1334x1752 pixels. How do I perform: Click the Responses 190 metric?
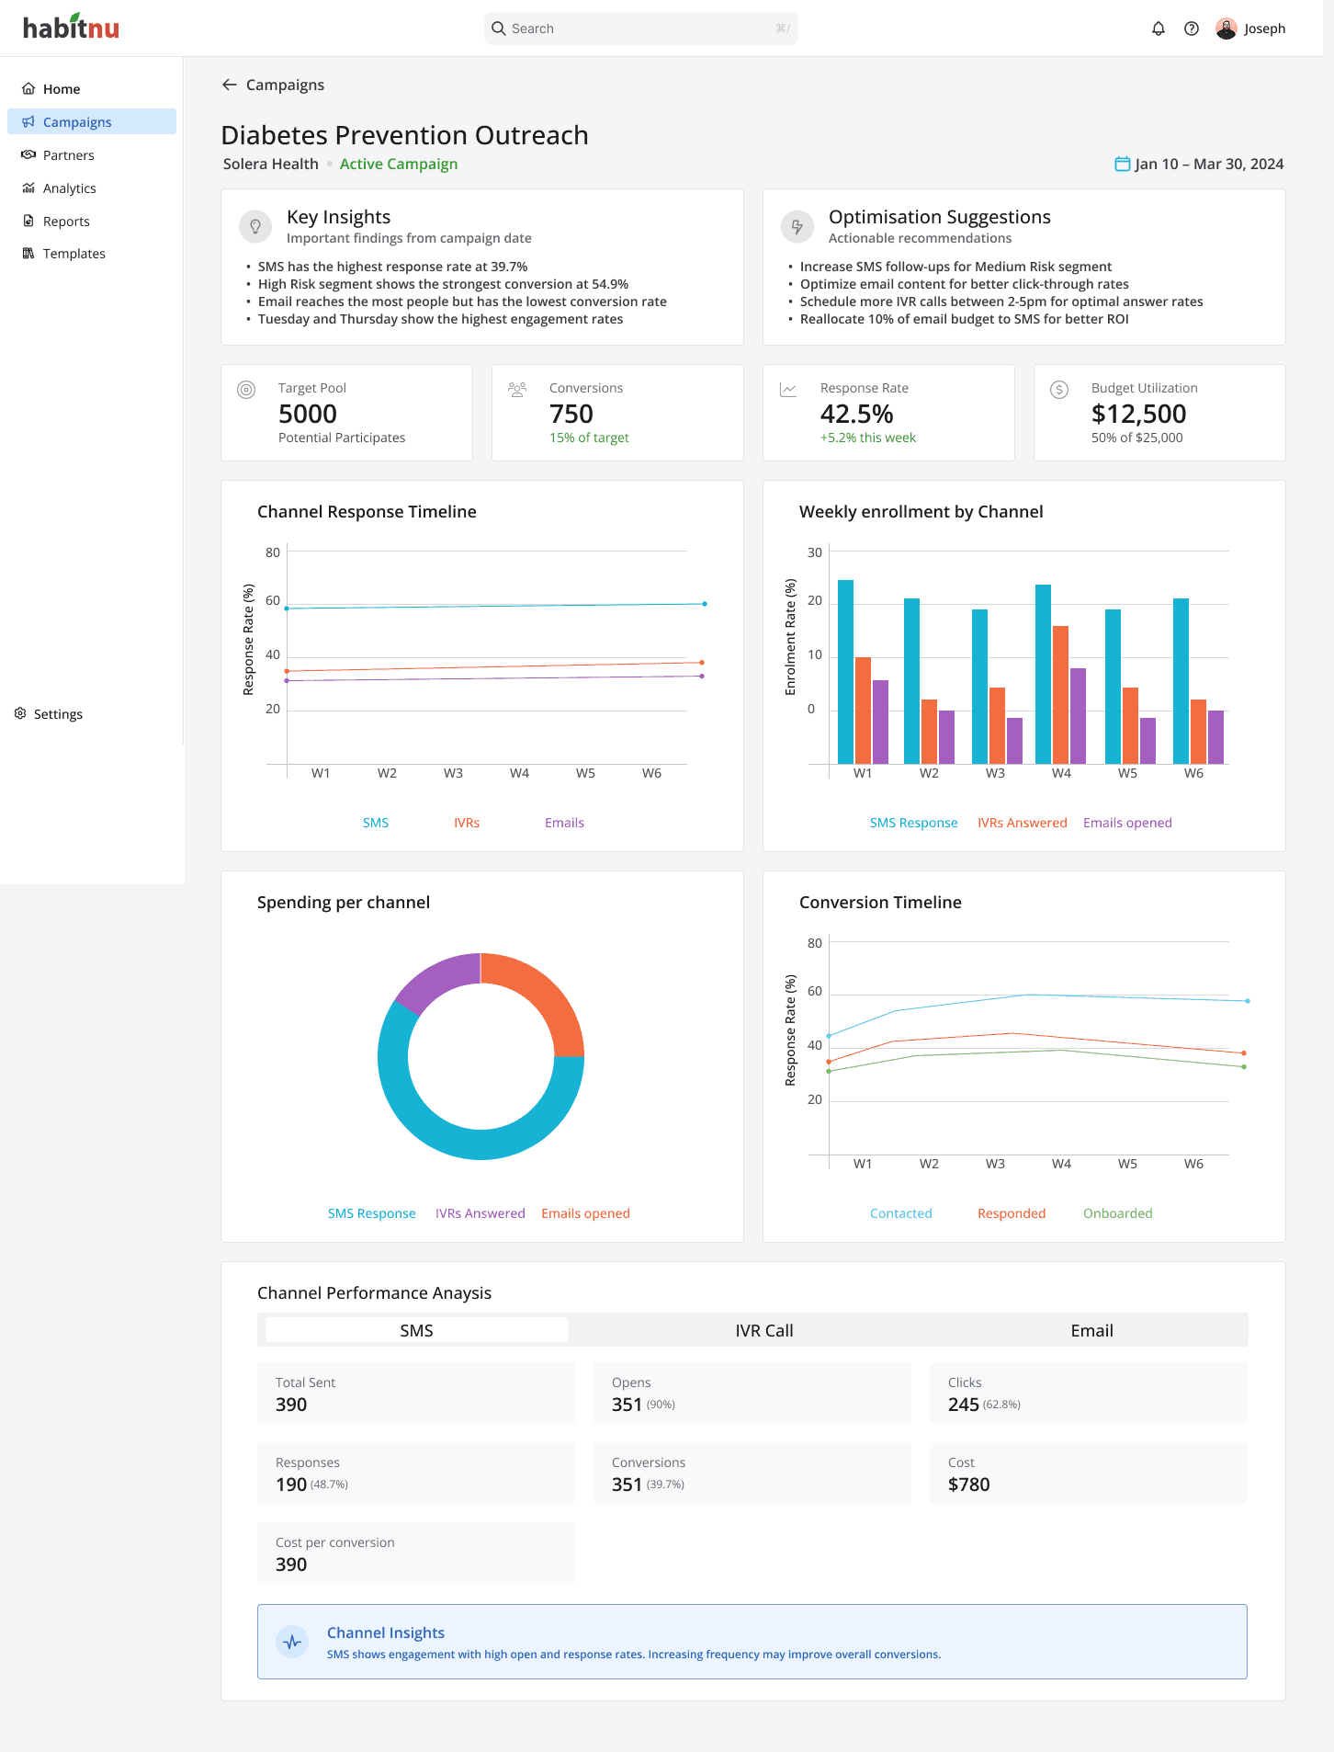tap(416, 1473)
